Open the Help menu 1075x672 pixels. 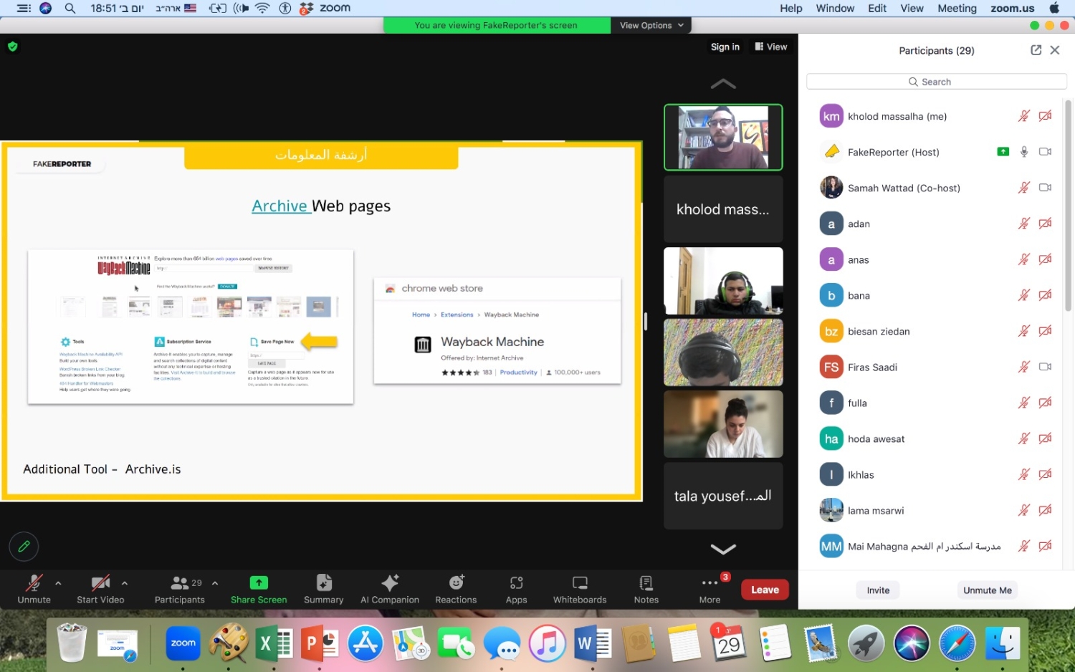pyautogui.click(x=791, y=9)
